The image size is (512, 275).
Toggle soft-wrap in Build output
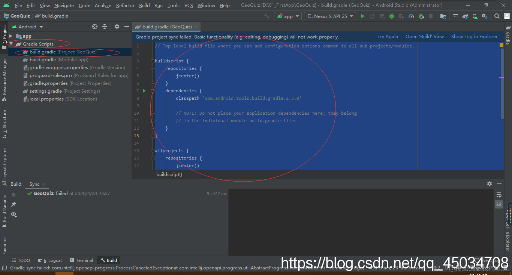click(499, 195)
